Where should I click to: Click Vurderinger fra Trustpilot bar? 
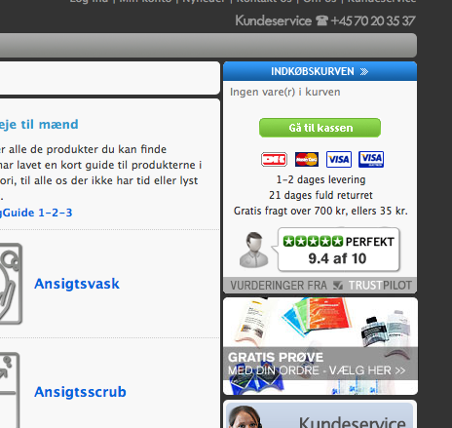[320, 286]
